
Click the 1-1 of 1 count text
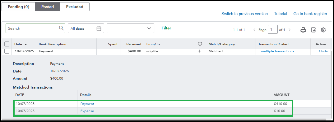point(239,30)
